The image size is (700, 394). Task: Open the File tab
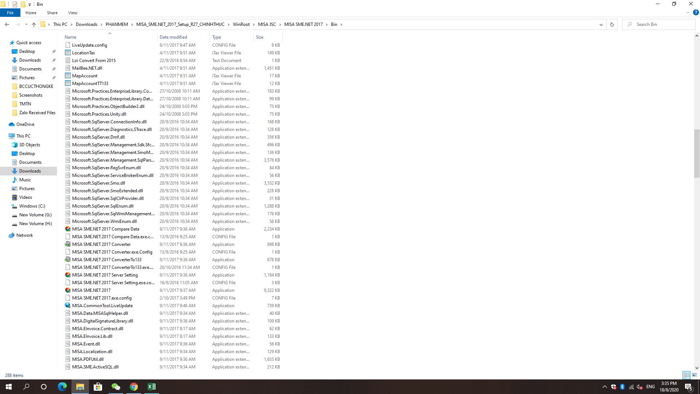click(10, 13)
